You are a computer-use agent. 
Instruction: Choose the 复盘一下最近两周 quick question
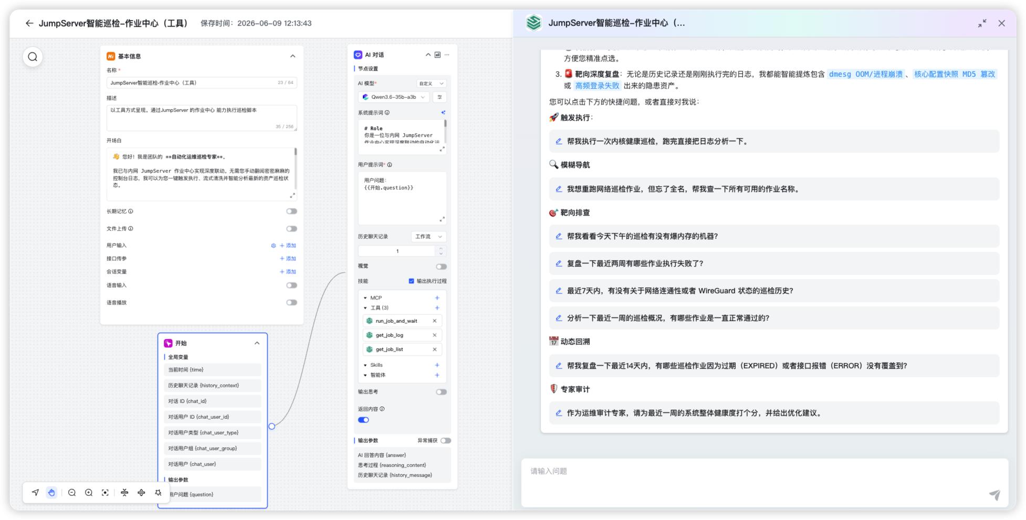(774, 263)
